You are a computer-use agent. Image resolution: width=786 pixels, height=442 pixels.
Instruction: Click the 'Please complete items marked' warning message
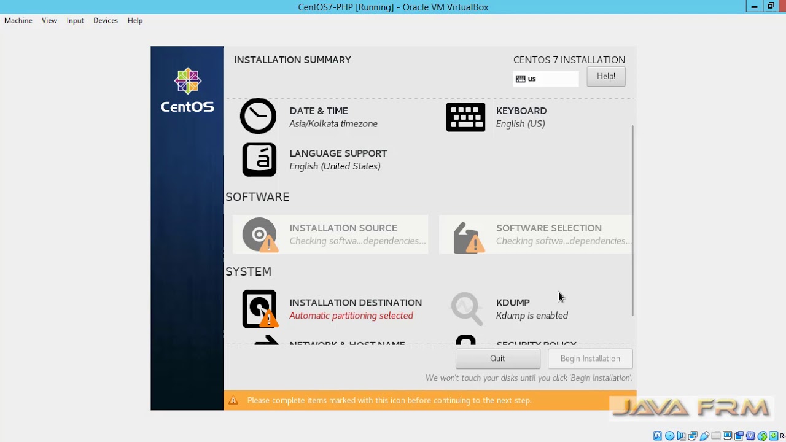click(x=389, y=400)
